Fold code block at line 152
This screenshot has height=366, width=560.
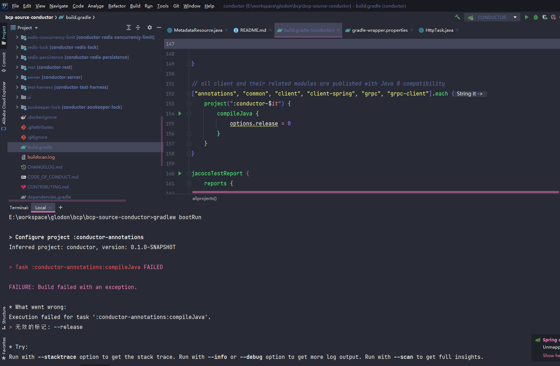pyautogui.click(x=189, y=93)
